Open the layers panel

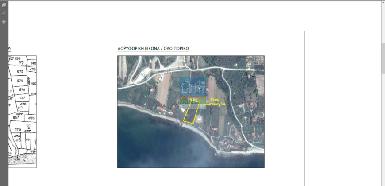tap(4, 22)
